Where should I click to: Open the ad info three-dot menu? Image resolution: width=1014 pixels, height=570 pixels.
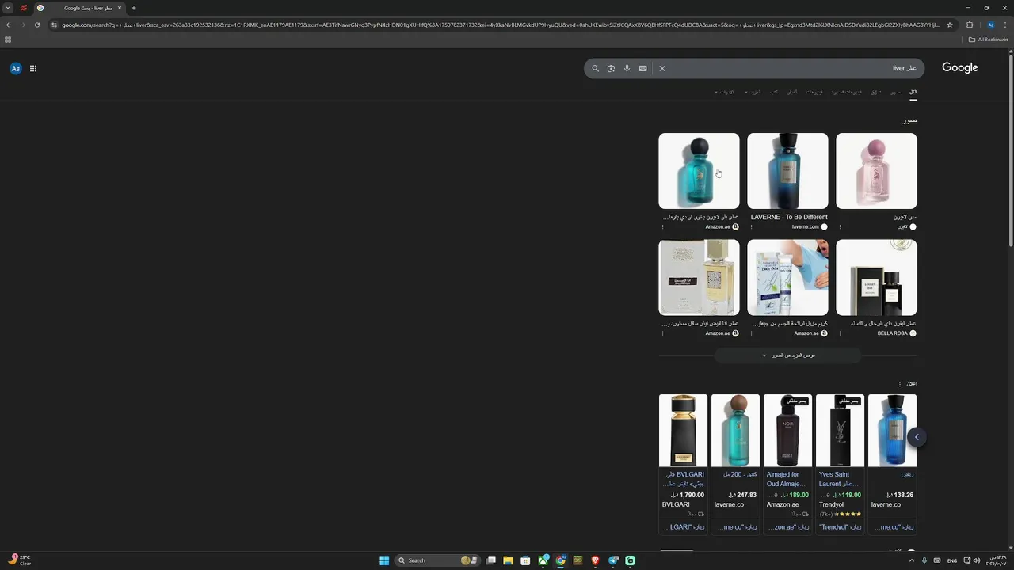click(x=899, y=384)
